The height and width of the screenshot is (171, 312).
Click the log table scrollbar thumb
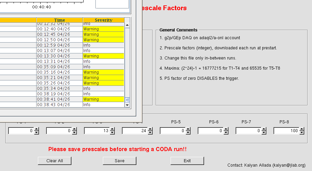(x=127, y=100)
